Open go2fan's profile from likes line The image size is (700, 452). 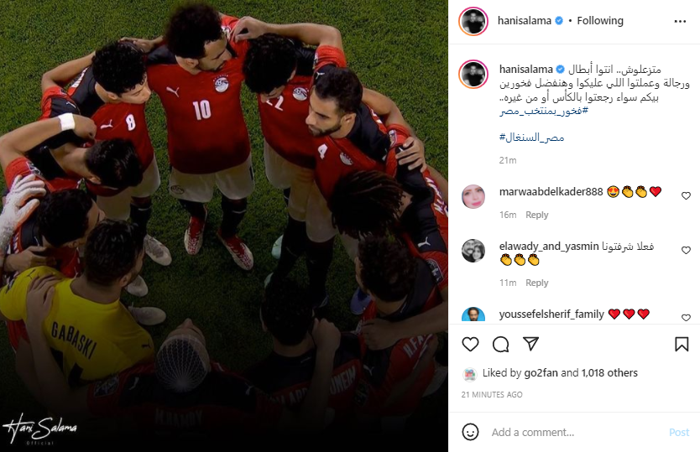[541, 373]
